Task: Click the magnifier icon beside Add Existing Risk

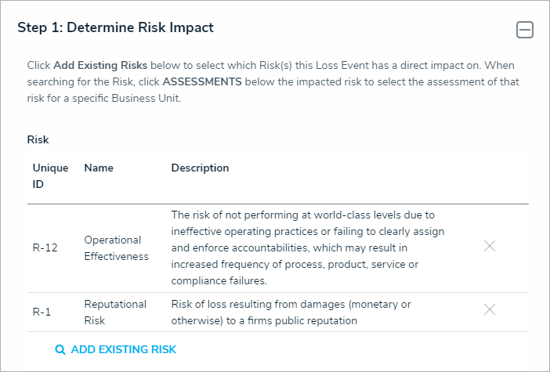Action: [60, 350]
